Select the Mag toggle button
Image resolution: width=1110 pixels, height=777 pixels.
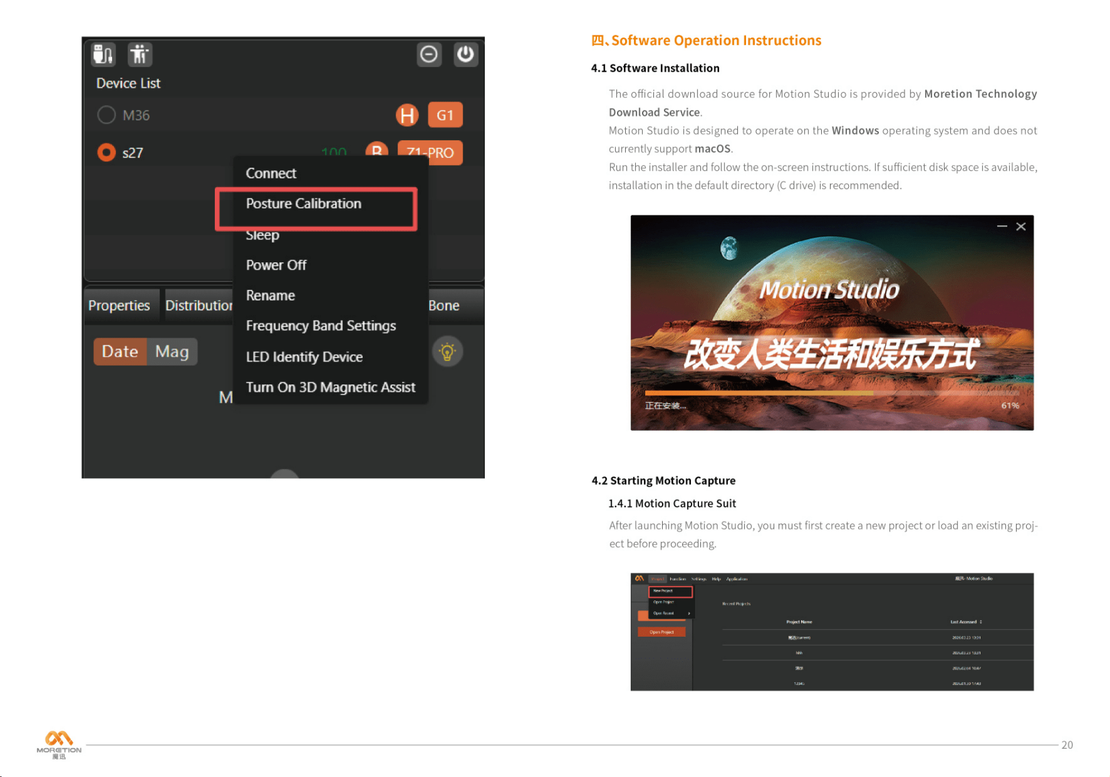click(172, 352)
